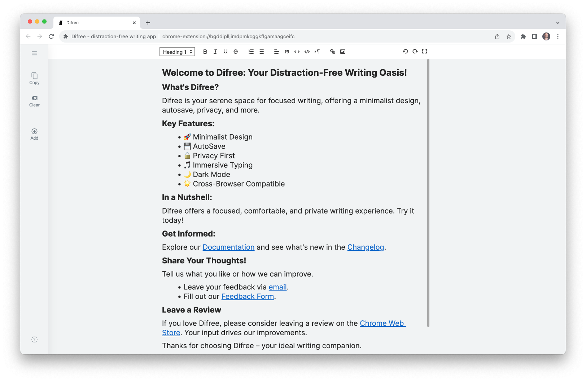Select the Difree browser tab
Image resolution: width=586 pixels, height=381 pixels.
97,22
